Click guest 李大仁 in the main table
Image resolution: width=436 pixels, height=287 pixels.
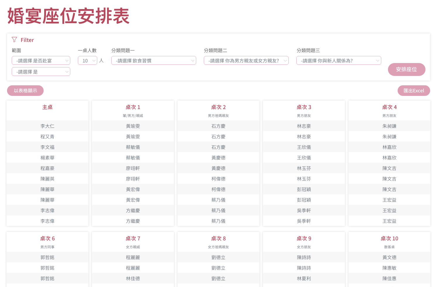point(47,126)
